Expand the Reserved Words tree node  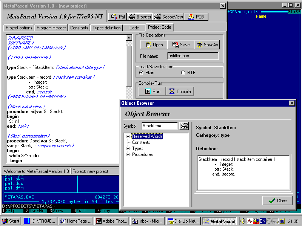click(128, 136)
